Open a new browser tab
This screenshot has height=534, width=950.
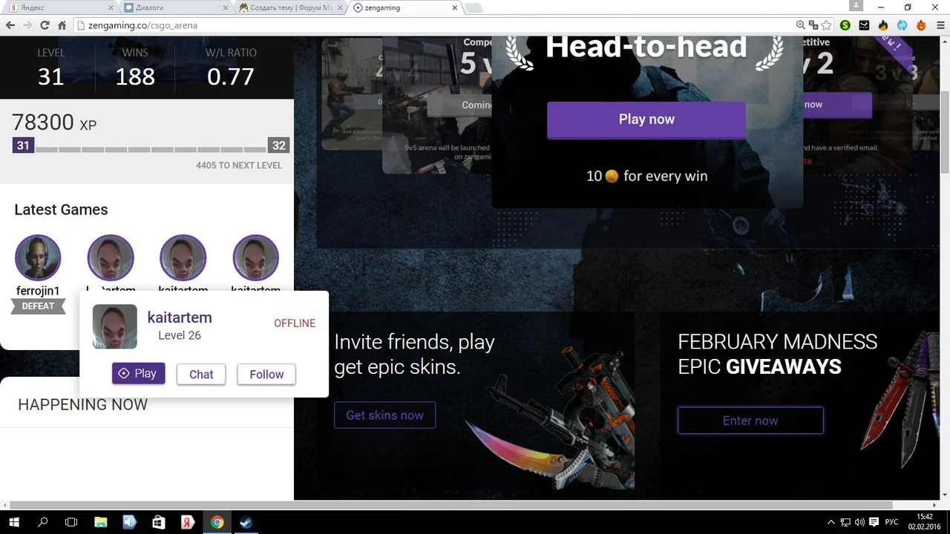coord(474,8)
